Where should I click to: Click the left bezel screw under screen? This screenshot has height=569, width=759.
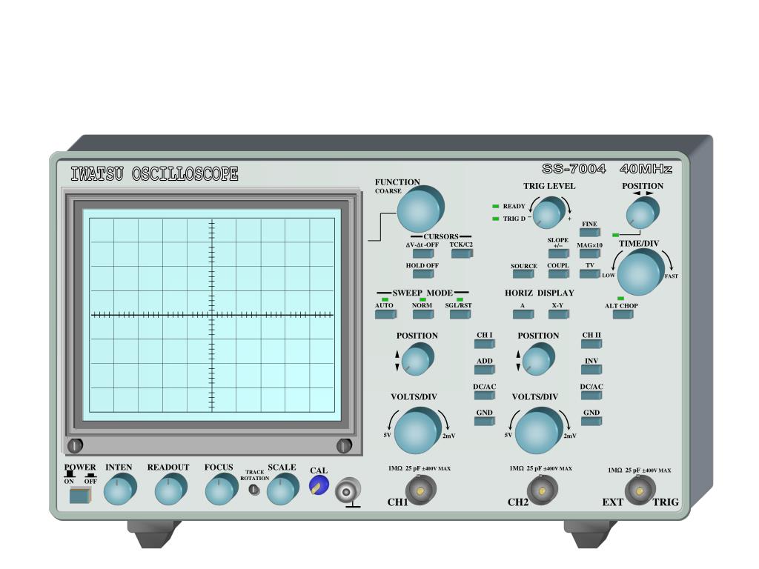[75, 445]
